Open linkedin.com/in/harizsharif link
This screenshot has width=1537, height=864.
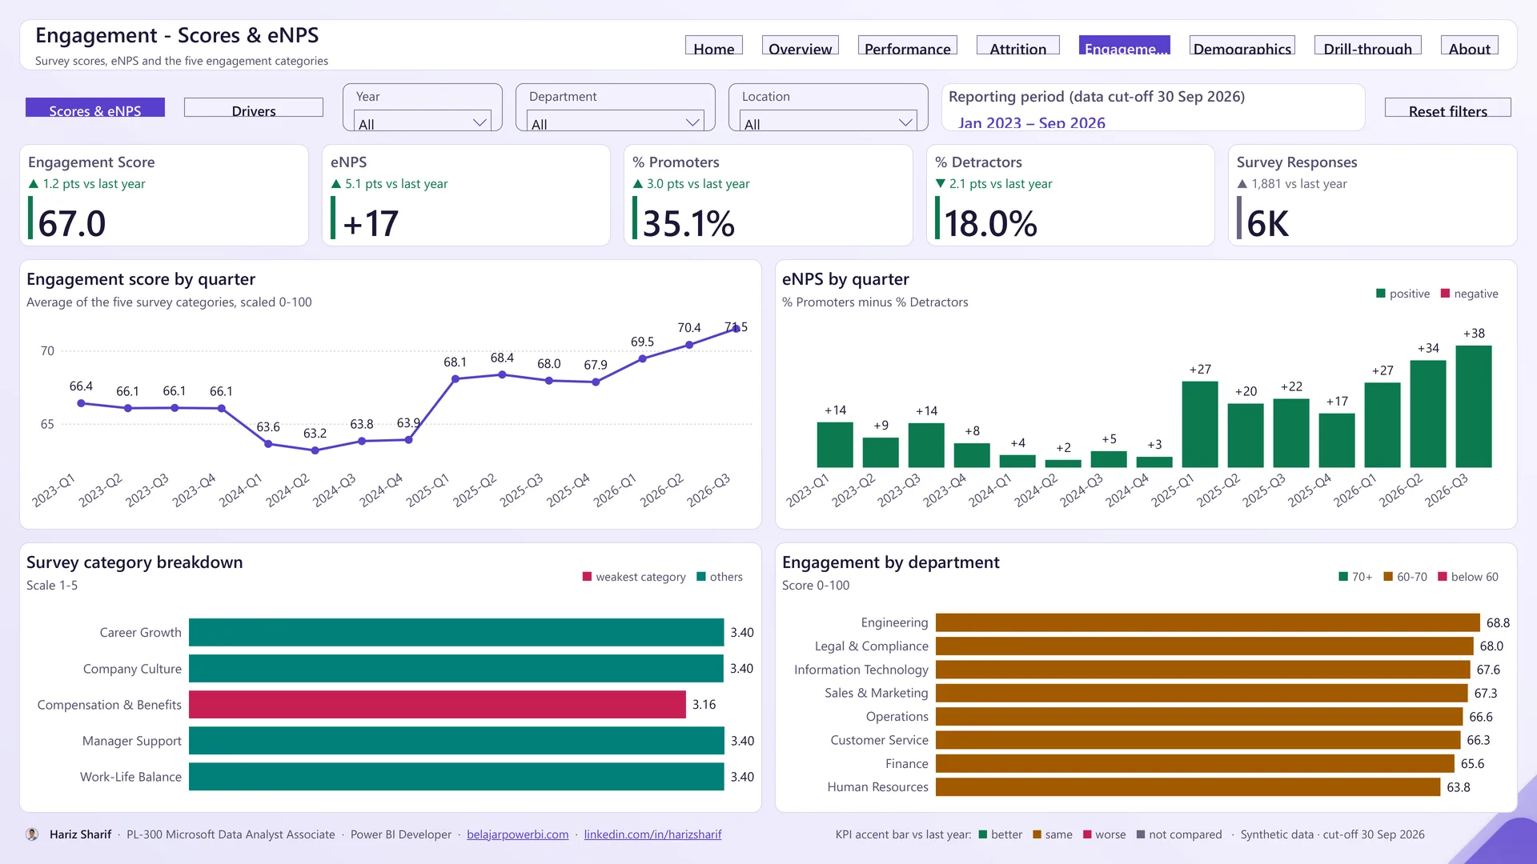pos(652,834)
